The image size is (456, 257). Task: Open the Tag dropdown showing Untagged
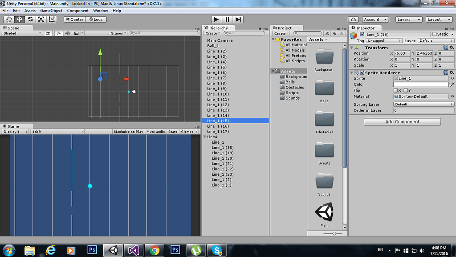pos(383,40)
